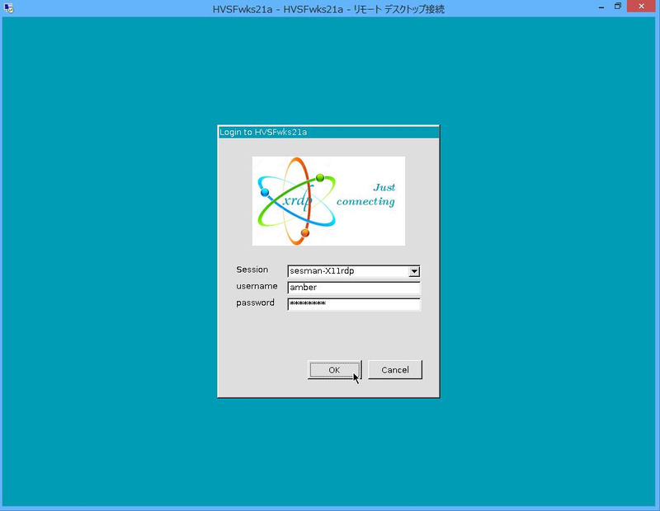
Task: Click the HVSFwks21a window title text
Action: click(x=328, y=8)
